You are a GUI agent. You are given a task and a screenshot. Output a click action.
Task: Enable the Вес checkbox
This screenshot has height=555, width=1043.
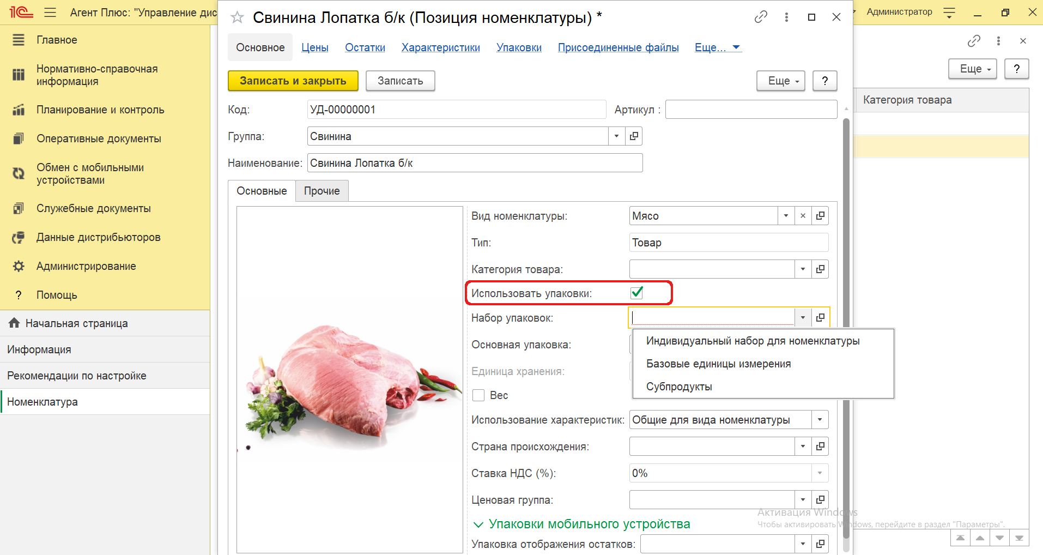tap(478, 395)
